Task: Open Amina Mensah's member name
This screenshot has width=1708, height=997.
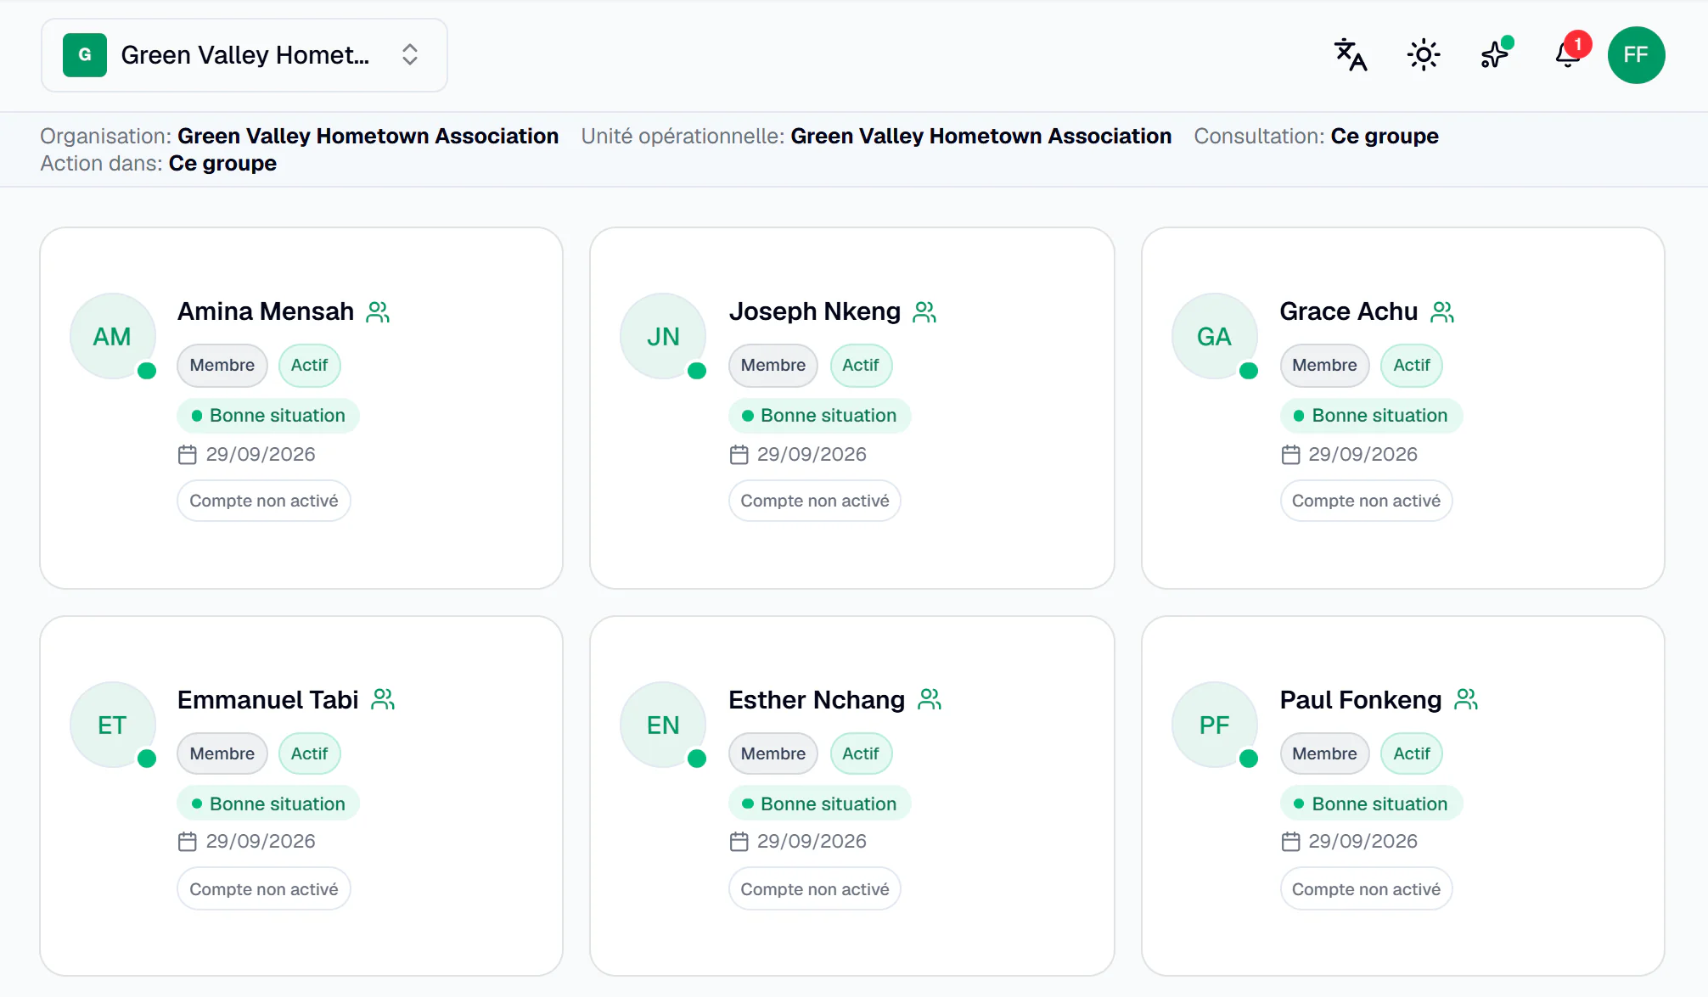Action: click(x=266, y=311)
